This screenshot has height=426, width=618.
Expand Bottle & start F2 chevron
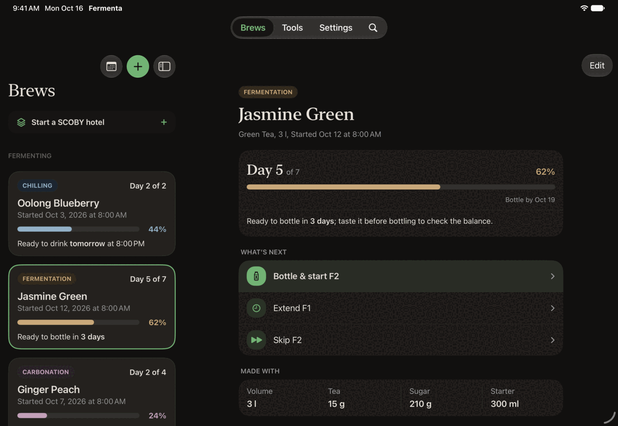(x=553, y=276)
